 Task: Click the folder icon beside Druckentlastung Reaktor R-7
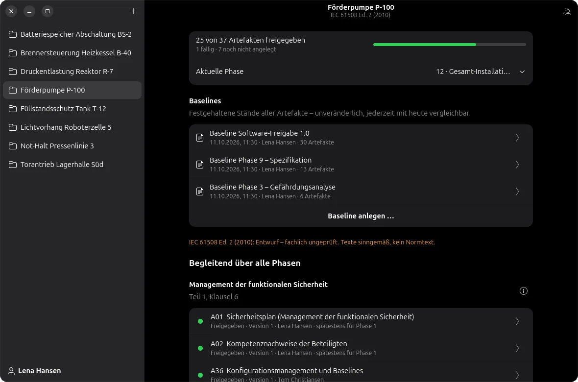13,72
